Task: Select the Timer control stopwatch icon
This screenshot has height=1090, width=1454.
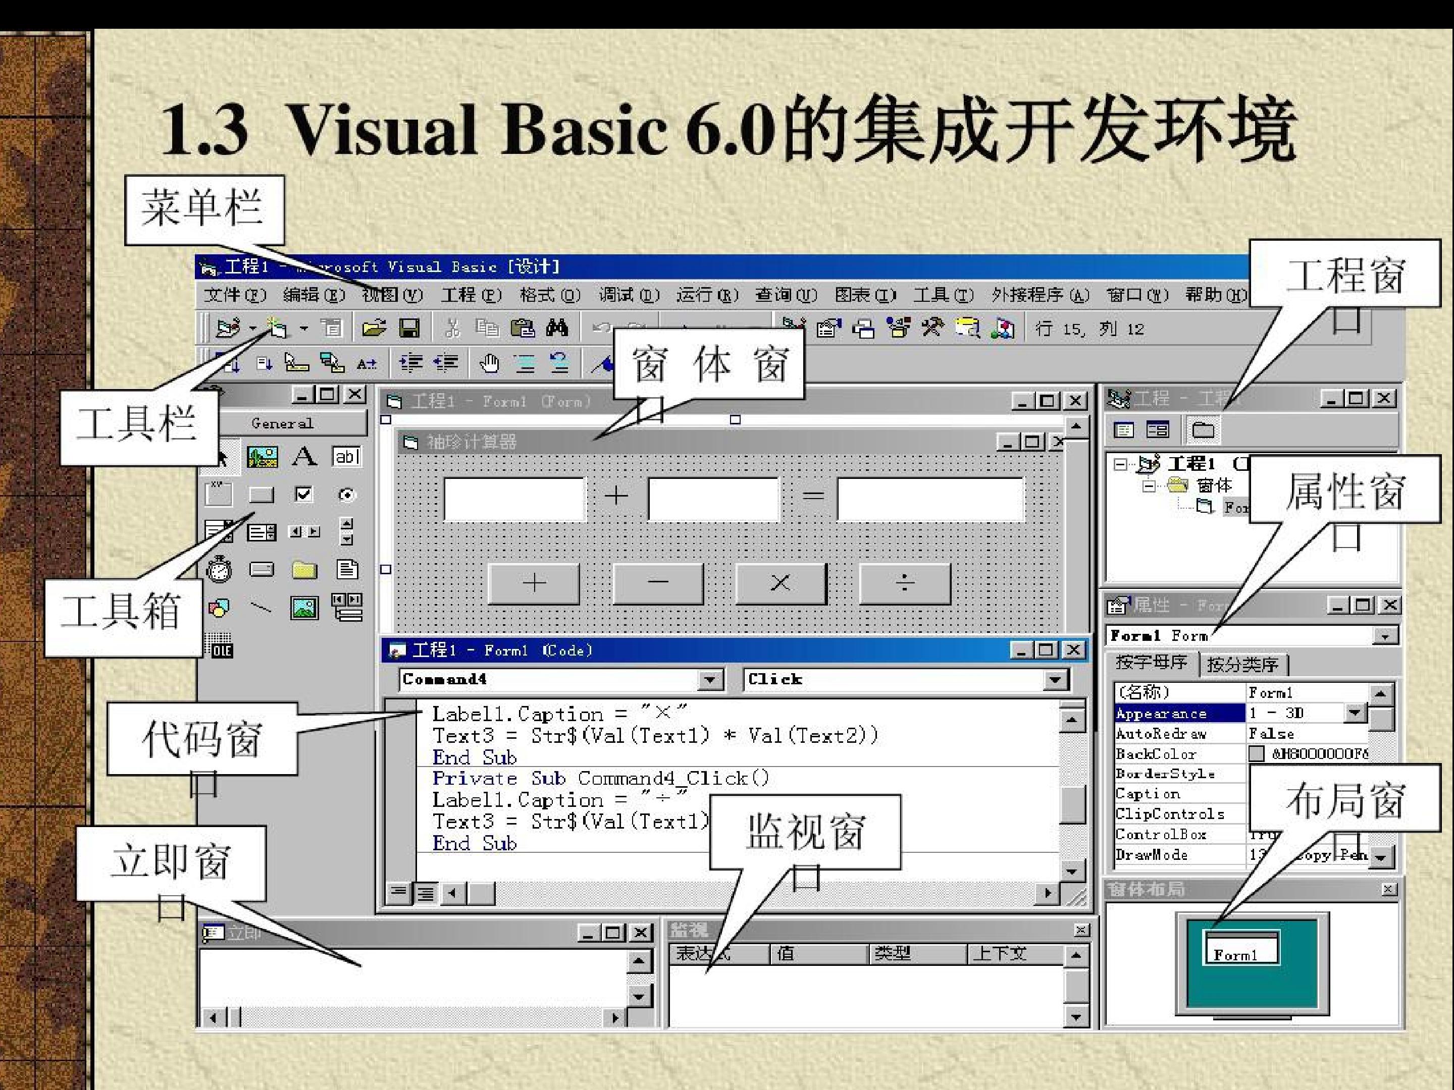Action: coord(219,569)
